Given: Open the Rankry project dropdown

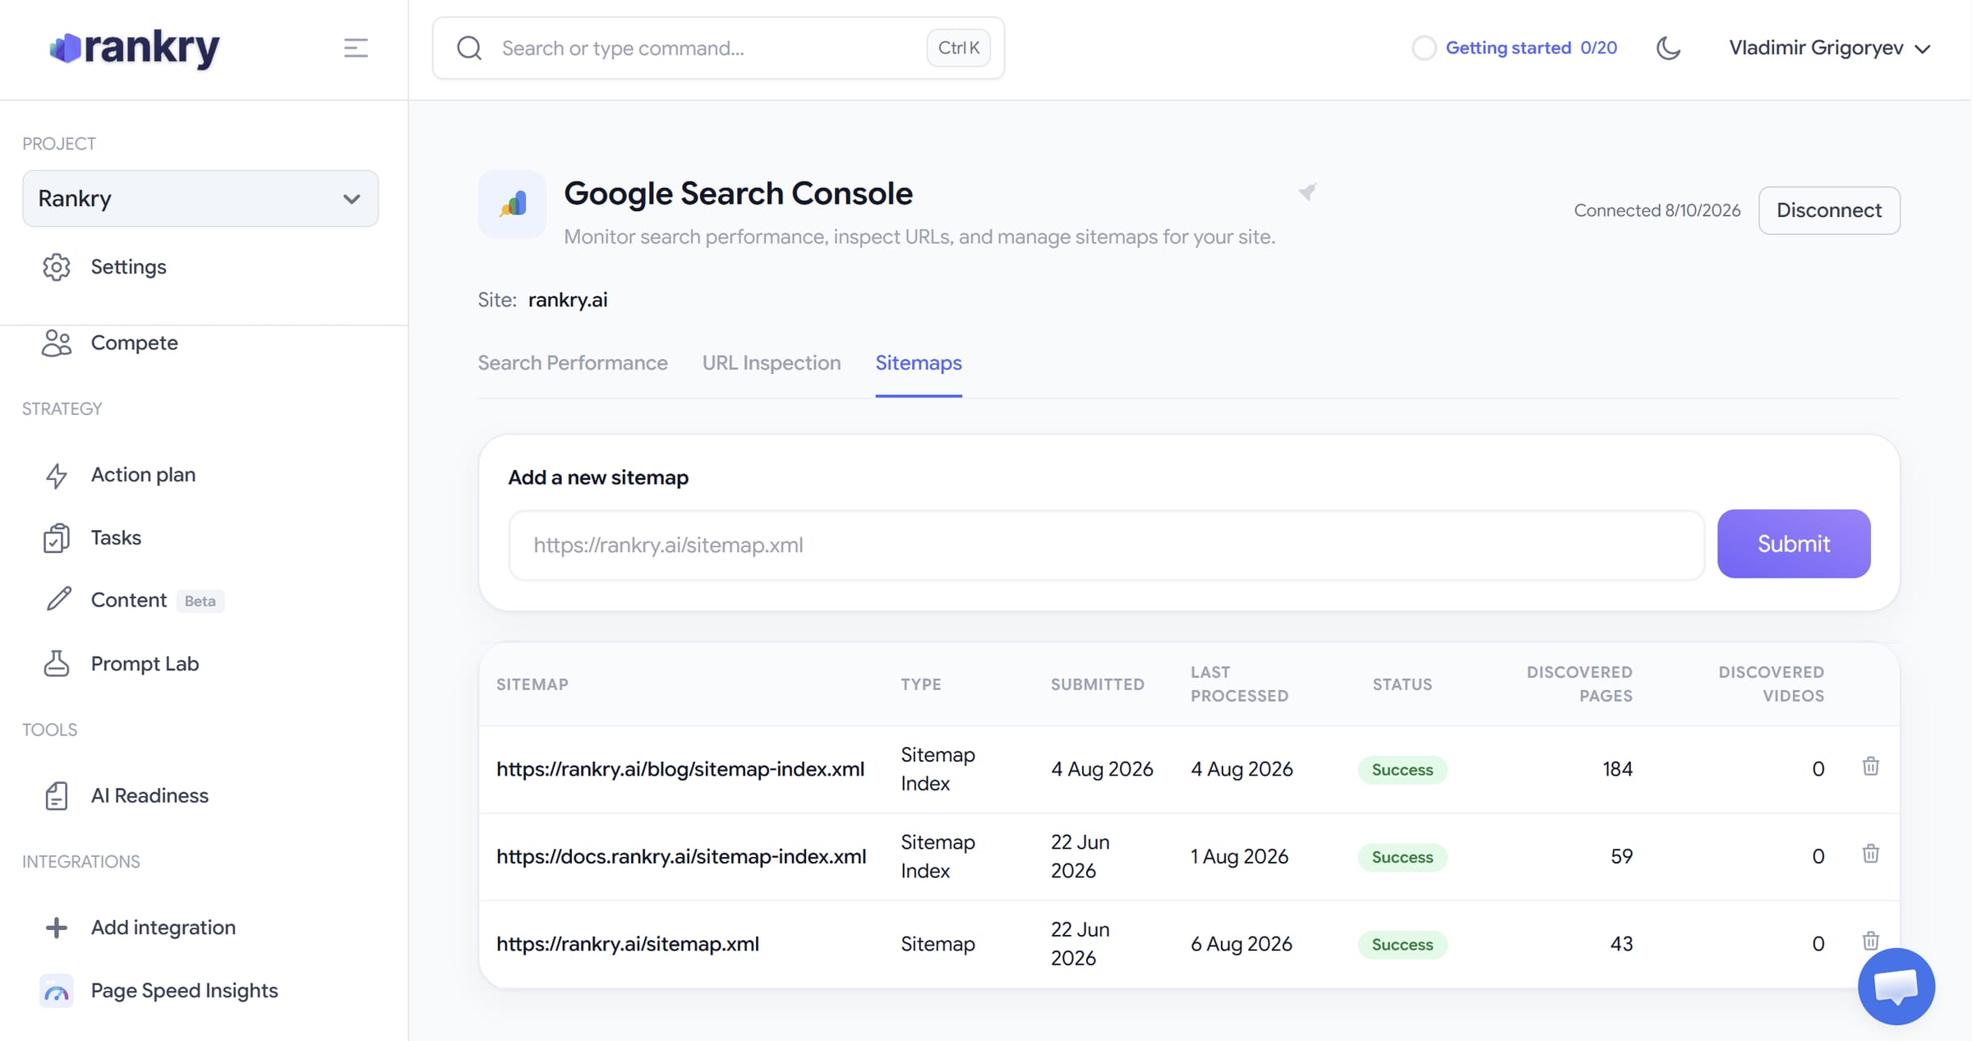Looking at the screenshot, I should coord(200,199).
